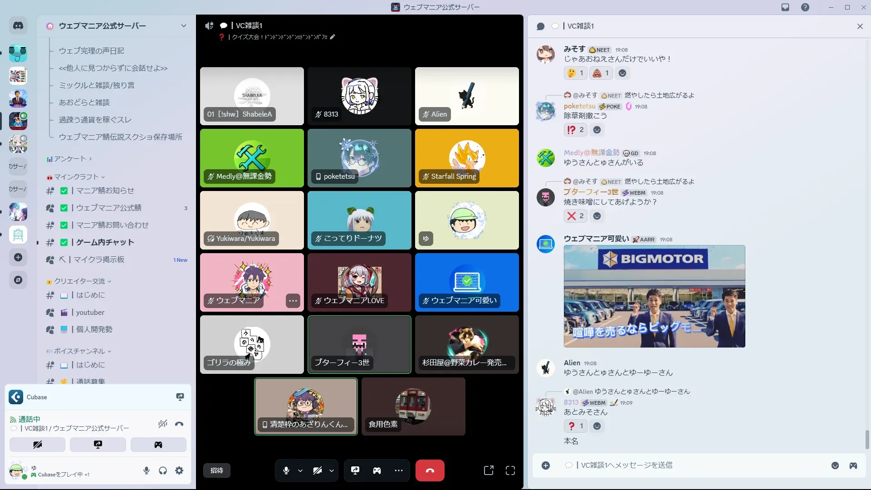Pop out the call window
The image size is (871, 490).
pyautogui.click(x=489, y=470)
